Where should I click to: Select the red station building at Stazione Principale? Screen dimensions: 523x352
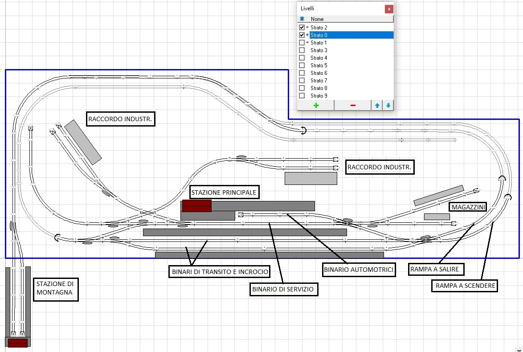pyautogui.click(x=196, y=206)
